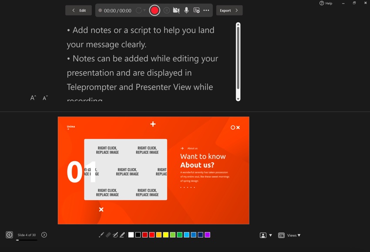Open the retake options dropdown arrow
The width and height of the screenshot is (370, 252).
[145, 10]
